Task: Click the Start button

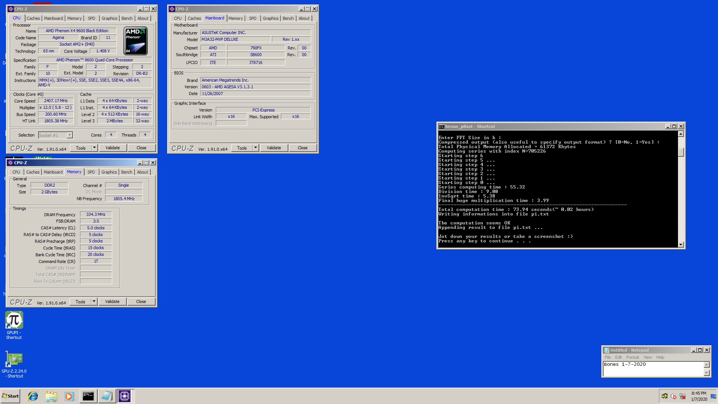Action: [10, 396]
